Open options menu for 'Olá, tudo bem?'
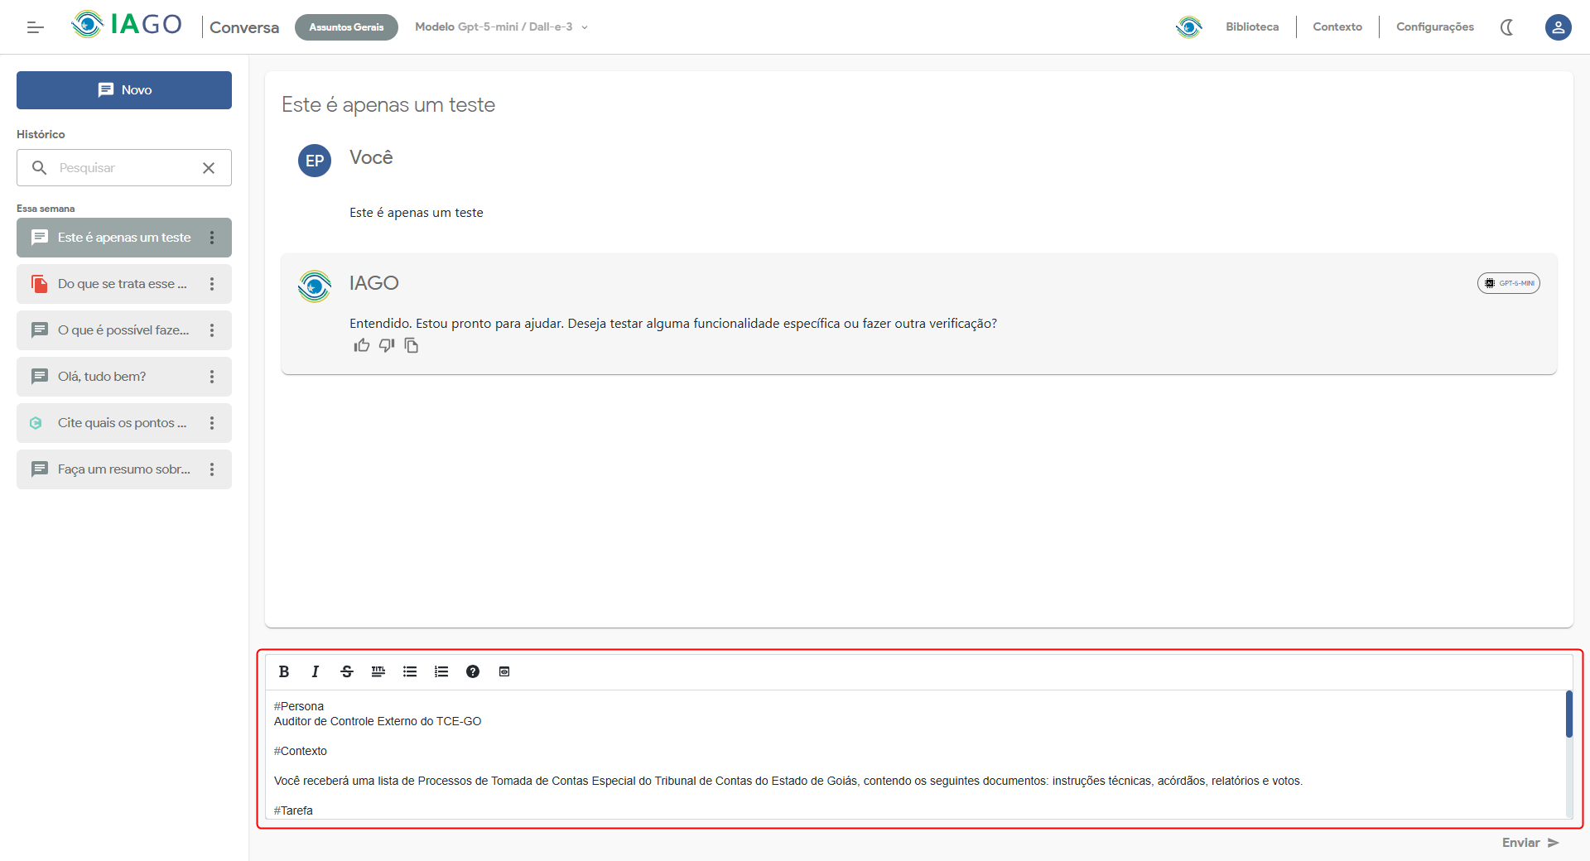1590x861 pixels. coord(212,377)
